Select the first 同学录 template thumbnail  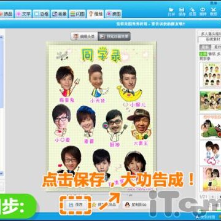pyautogui.click(x=211, y=75)
